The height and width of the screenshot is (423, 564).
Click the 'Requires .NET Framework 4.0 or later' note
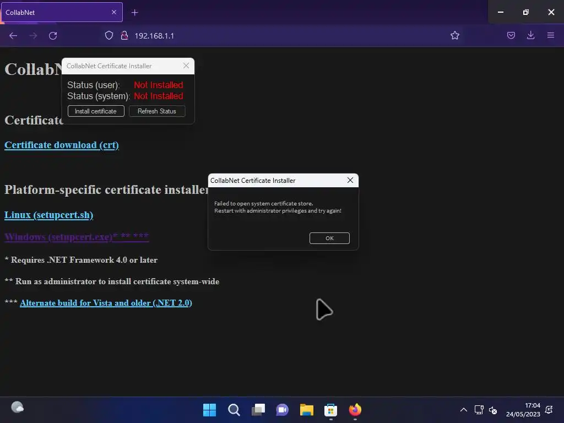[81, 260]
